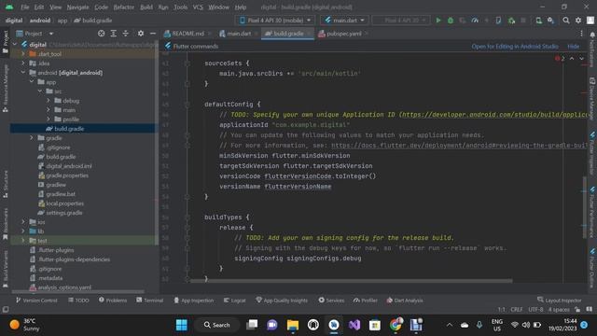The image size is (597, 336).
Task: Click Project panel horizontal scrollbar
Action: click(78, 292)
